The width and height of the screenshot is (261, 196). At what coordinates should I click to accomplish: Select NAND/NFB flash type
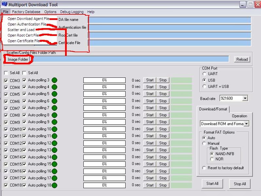(x=212, y=154)
